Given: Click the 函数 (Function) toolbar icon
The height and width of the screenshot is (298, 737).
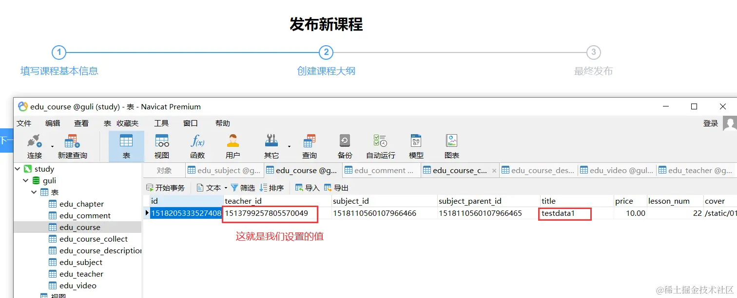Looking at the screenshot, I should (x=197, y=146).
